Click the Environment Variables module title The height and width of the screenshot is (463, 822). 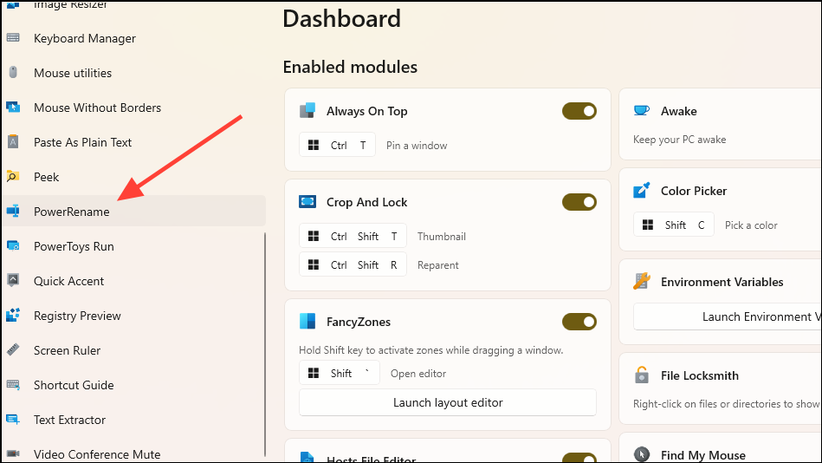coord(722,282)
